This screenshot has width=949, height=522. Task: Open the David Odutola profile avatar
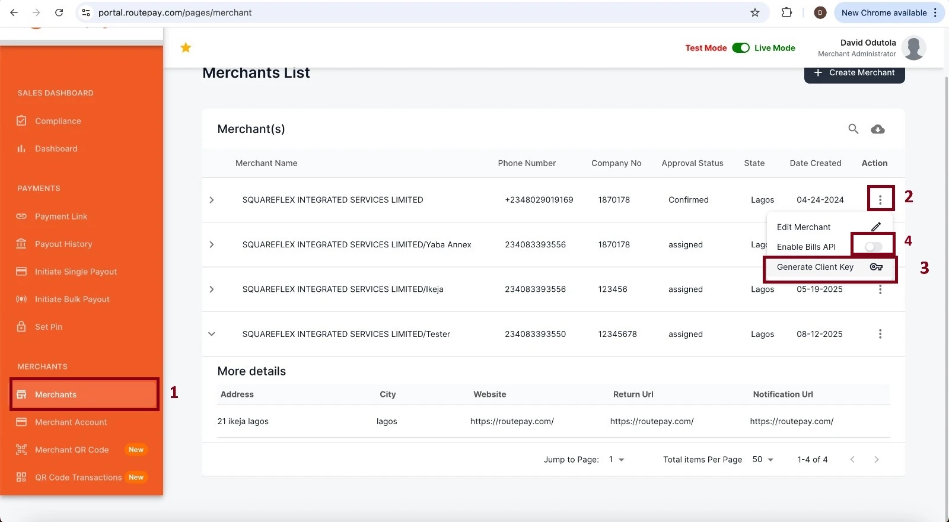pyautogui.click(x=913, y=48)
